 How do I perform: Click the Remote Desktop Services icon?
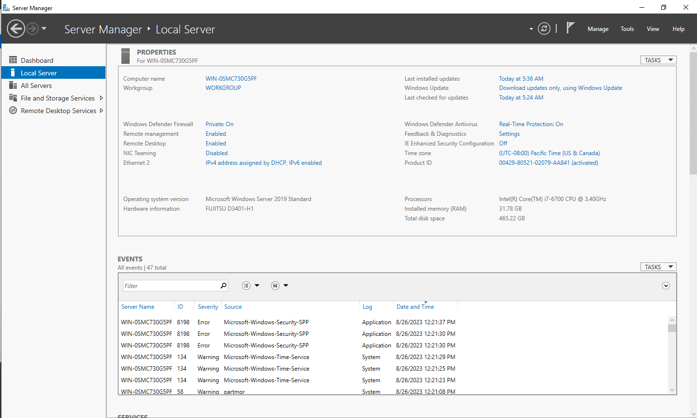pyautogui.click(x=13, y=111)
